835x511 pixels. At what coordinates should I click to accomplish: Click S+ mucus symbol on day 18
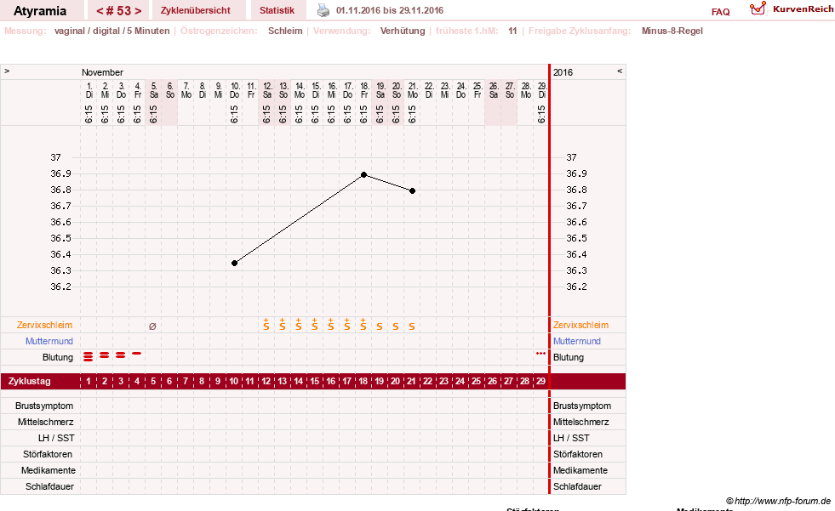pyautogui.click(x=363, y=324)
